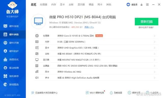The height and width of the screenshot is (98, 163).
Task: Click WDC PC SN530 disk text
Action: click(87, 66)
